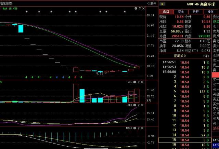Click 外盘 value 285101
219x149 pixels.
click(178, 36)
